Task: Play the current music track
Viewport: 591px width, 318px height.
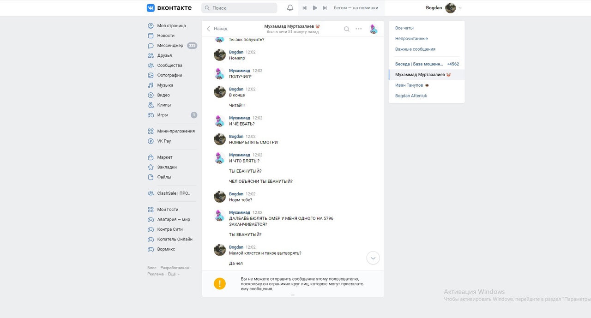Action: (315, 8)
